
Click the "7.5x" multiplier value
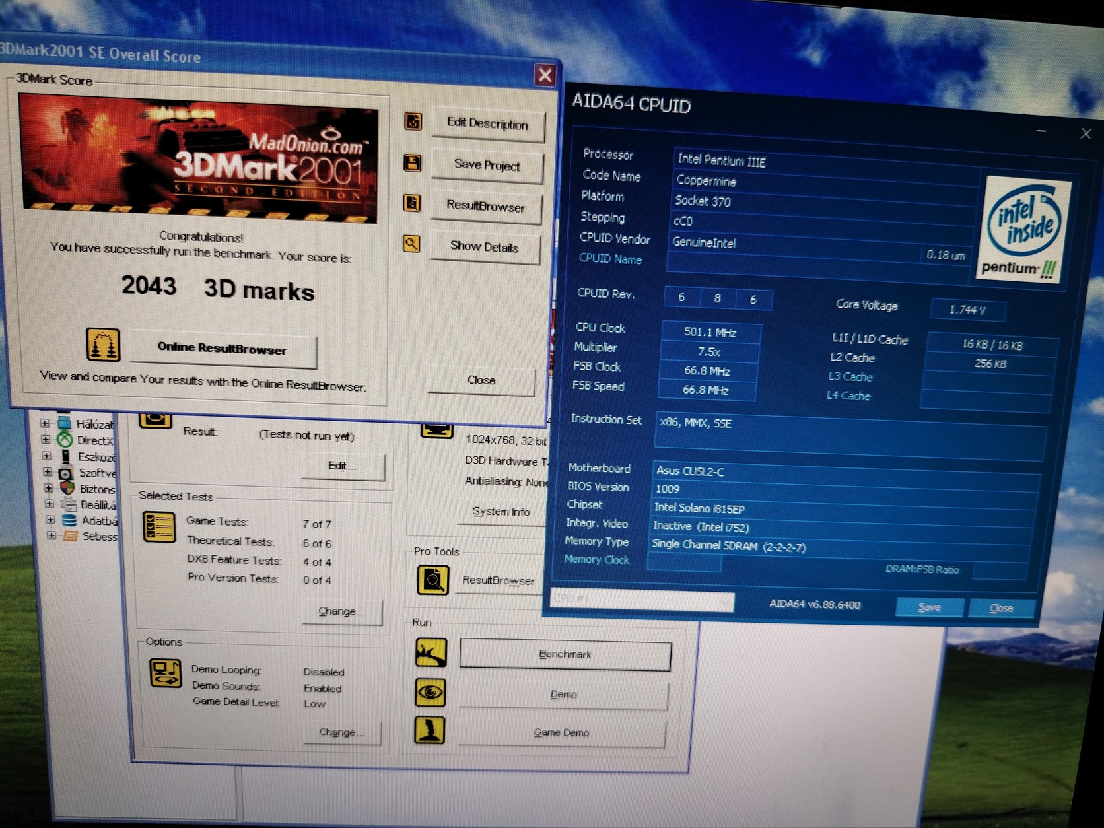[709, 352]
